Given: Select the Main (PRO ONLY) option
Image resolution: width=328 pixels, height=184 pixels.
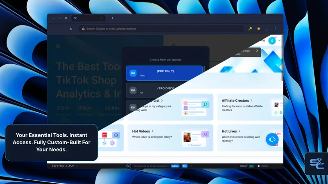Looking at the screenshot, I should click(164, 73).
